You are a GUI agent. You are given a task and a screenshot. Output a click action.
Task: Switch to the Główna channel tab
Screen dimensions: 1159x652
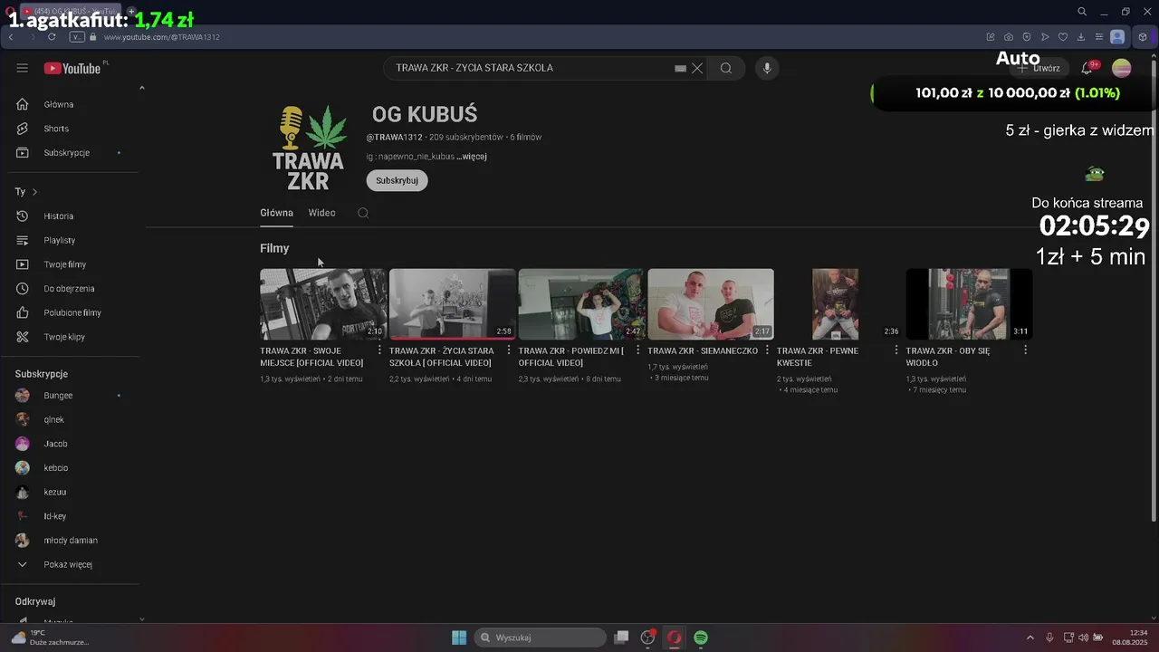(276, 213)
